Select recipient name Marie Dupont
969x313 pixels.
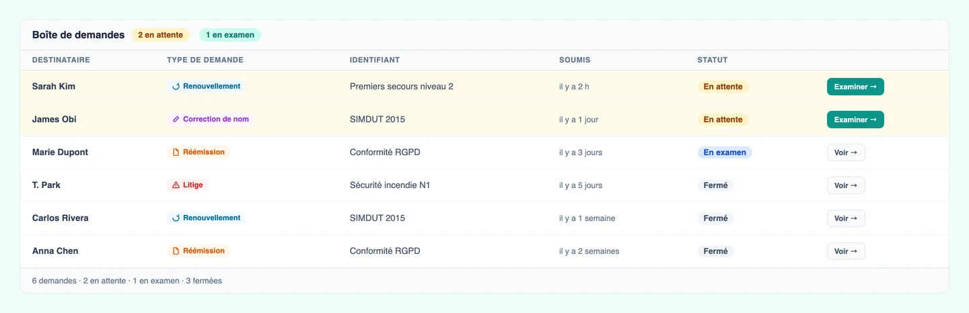coord(60,152)
